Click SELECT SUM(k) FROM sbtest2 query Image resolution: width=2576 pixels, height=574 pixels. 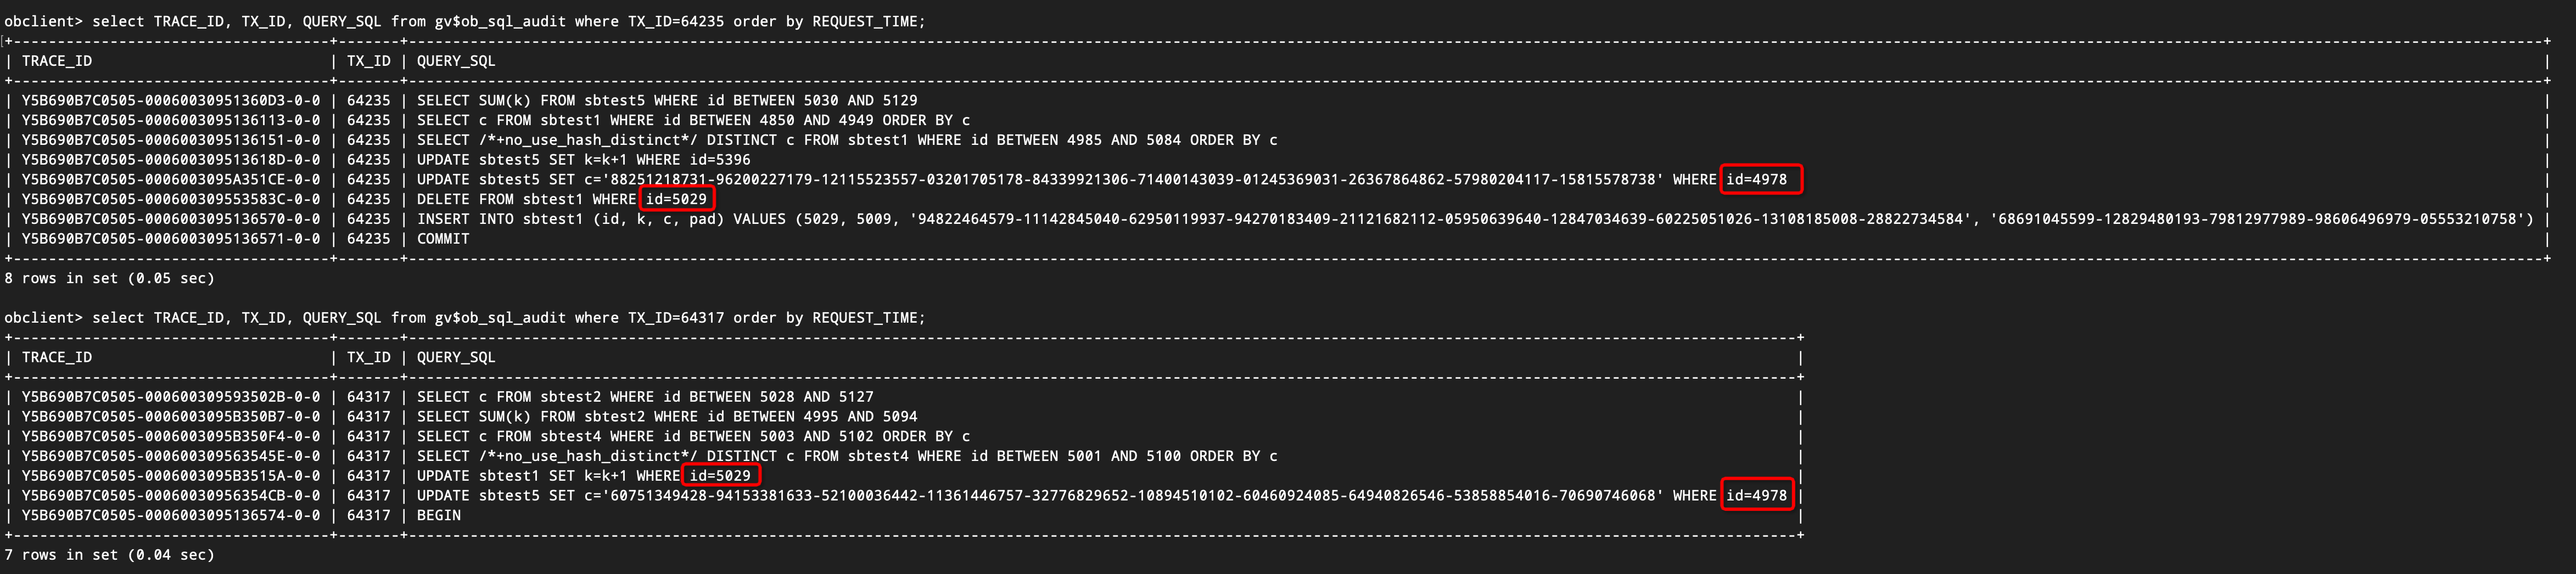pos(667,417)
